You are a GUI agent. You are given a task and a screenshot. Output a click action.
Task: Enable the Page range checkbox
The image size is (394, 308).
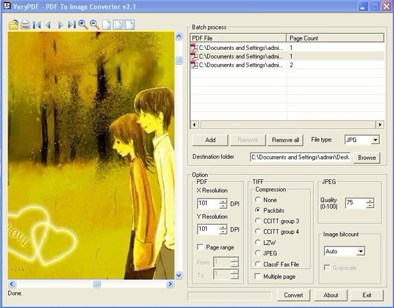click(x=200, y=247)
